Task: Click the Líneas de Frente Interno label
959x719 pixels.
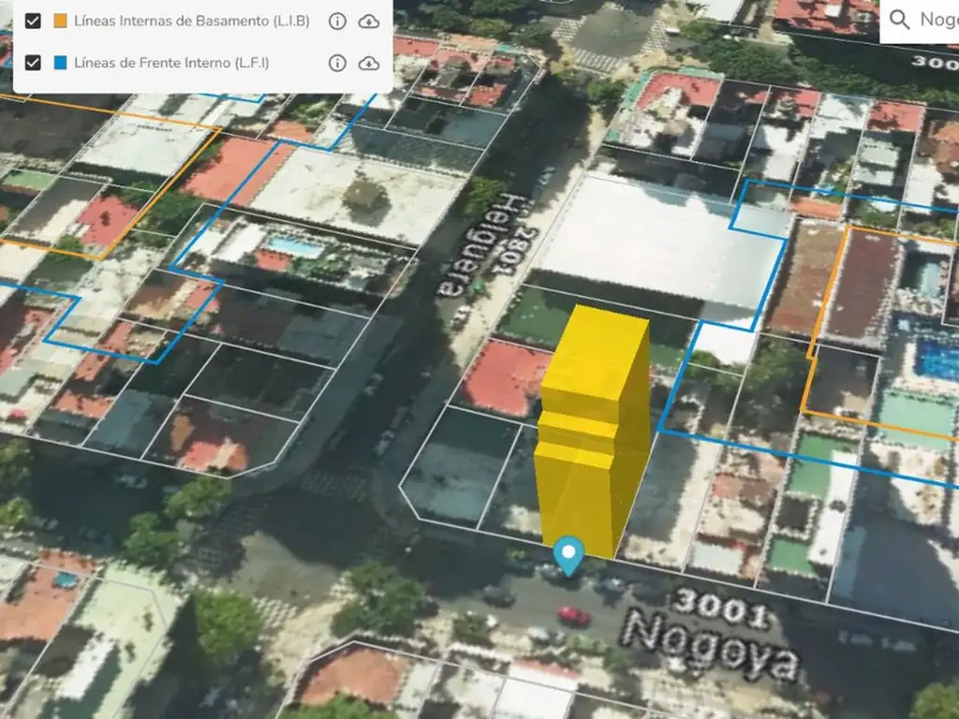Action: pos(171,63)
